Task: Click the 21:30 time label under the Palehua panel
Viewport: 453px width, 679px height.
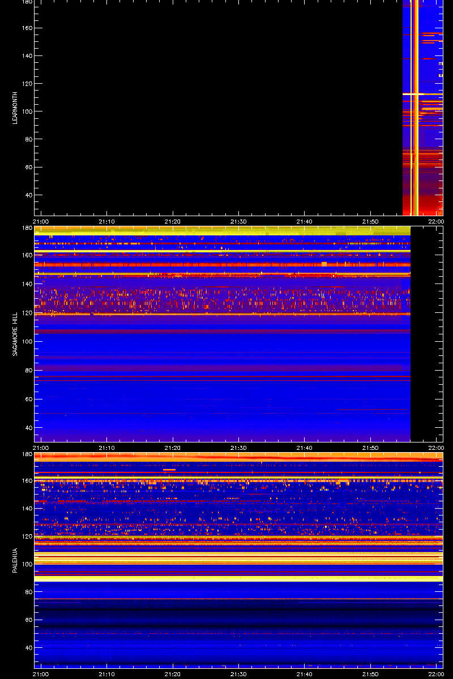Action: (239, 674)
